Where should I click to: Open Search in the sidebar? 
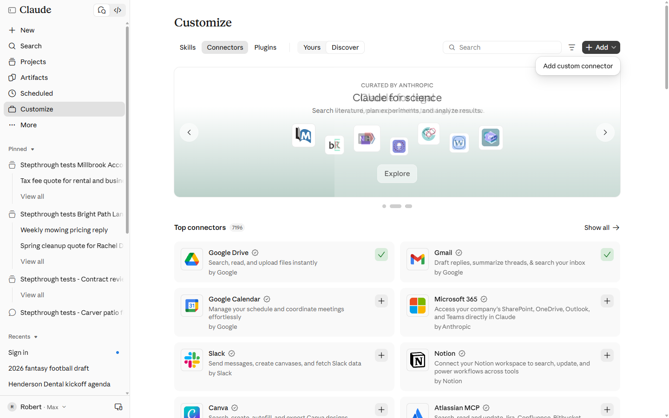click(x=64, y=46)
